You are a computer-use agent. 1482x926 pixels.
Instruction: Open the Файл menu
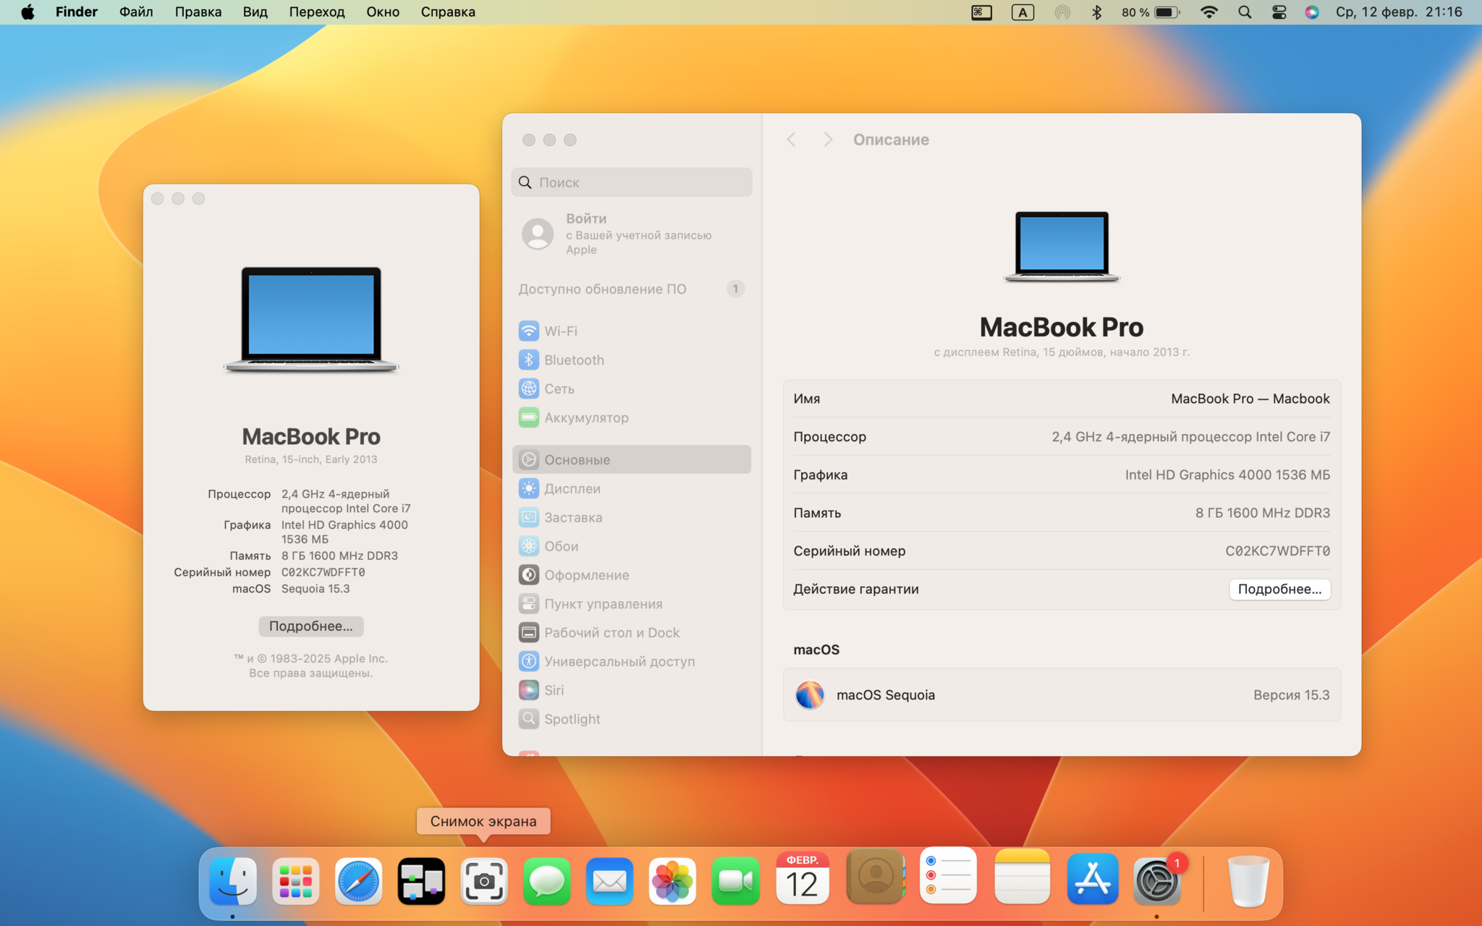(136, 12)
